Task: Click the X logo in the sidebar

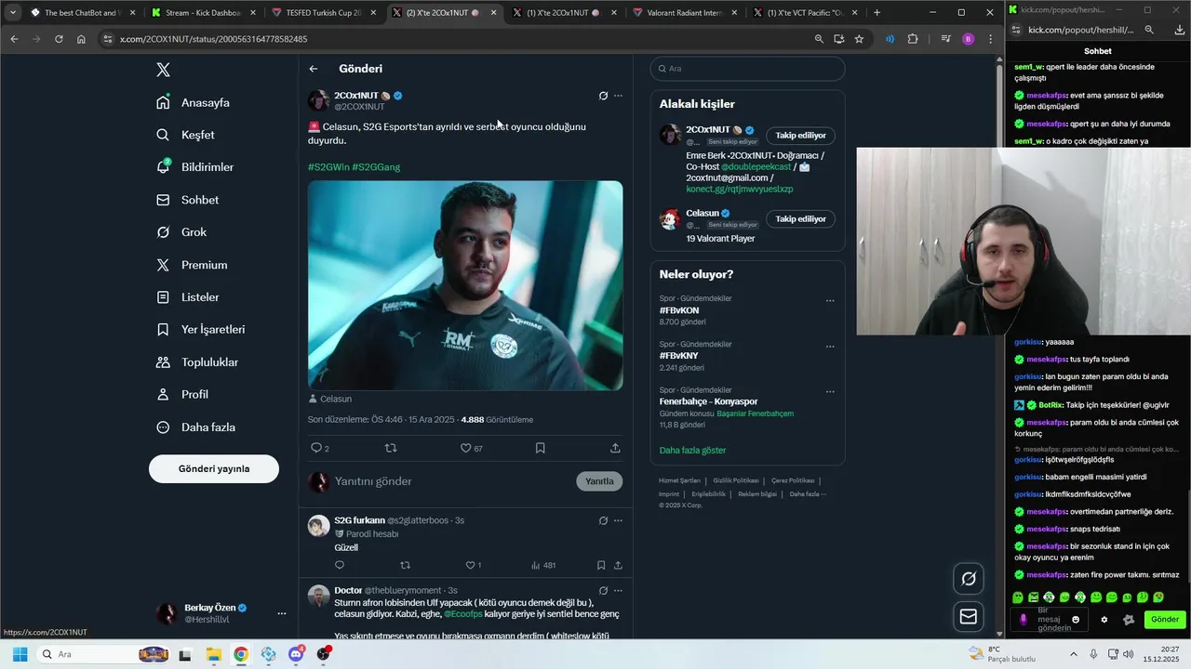Action: pos(163,70)
